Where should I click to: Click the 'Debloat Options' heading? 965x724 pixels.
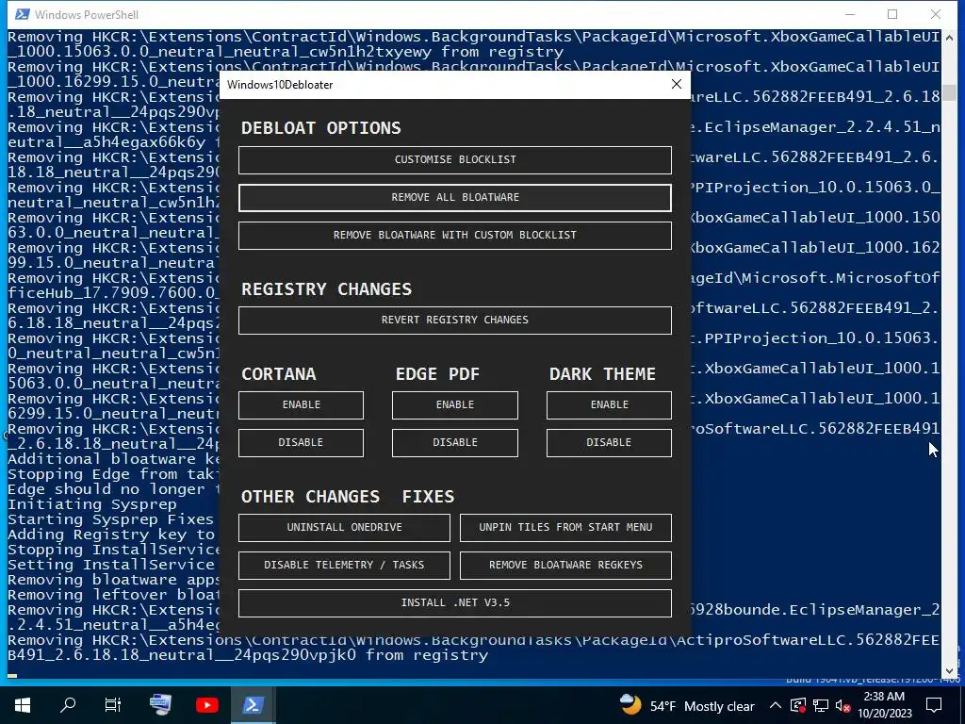(320, 128)
